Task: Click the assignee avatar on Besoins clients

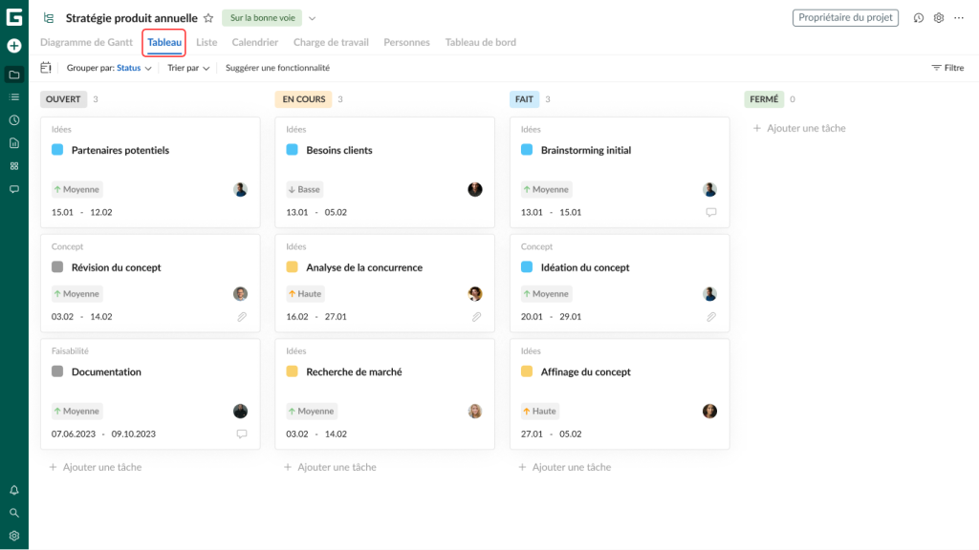Action: pyautogui.click(x=475, y=190)
